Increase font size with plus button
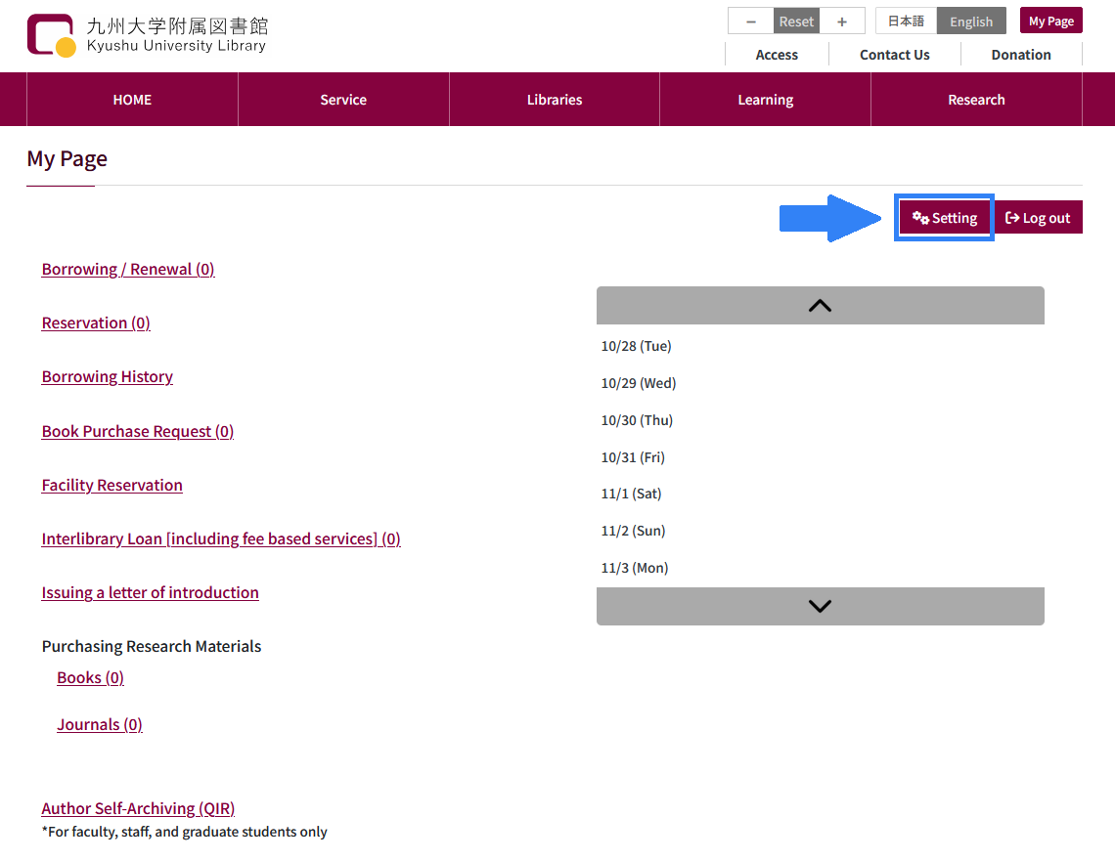 (x=842, y=21)
